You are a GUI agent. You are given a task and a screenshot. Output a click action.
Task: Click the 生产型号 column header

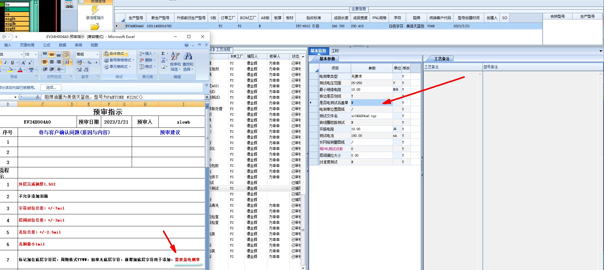(x=136, y=18)
